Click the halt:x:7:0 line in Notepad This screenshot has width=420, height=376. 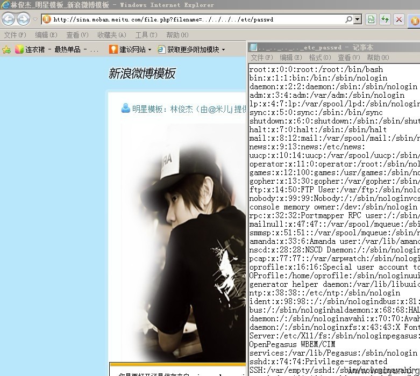click(318, 129)
